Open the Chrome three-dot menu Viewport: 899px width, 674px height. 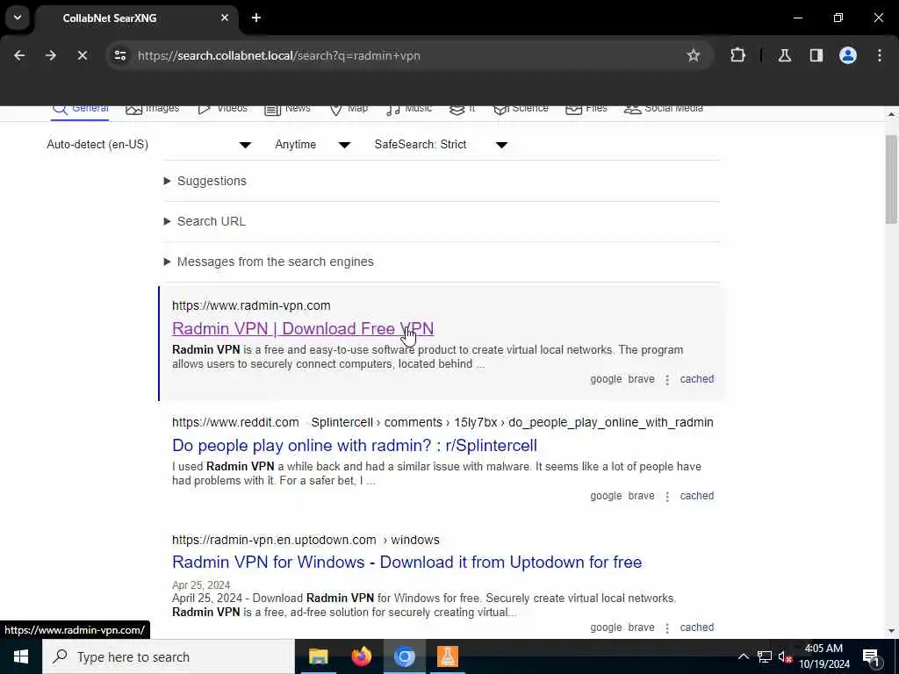[880, 55]
